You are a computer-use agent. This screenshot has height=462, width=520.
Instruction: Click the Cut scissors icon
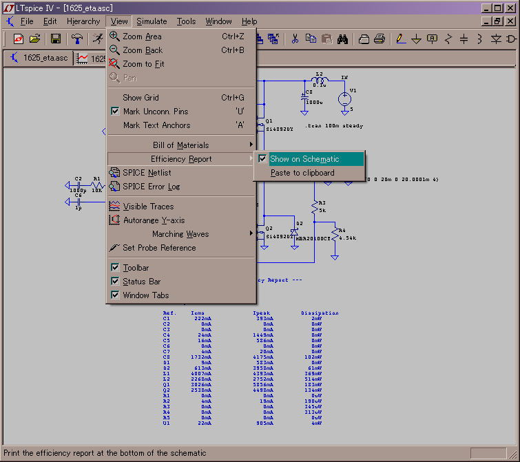pos(295,39)
